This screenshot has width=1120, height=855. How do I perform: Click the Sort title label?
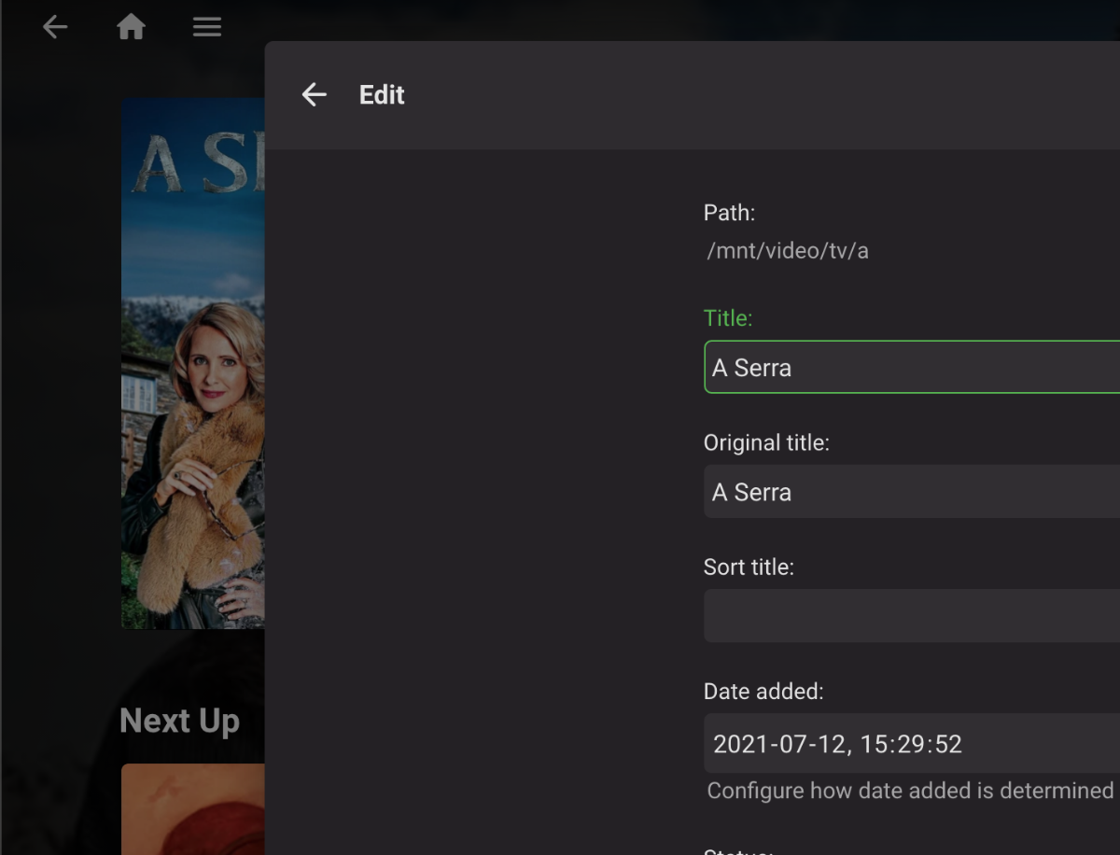tap(749, 567)
